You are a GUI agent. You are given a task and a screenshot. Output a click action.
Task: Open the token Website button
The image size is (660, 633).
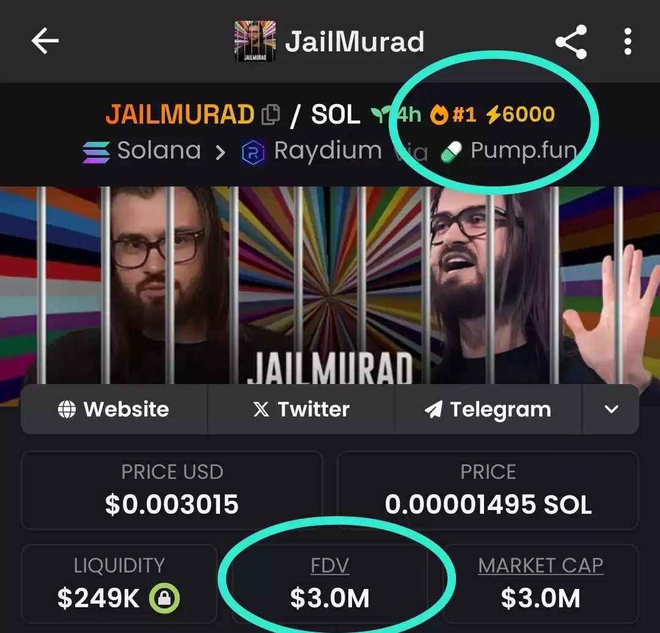pos(114,409)
